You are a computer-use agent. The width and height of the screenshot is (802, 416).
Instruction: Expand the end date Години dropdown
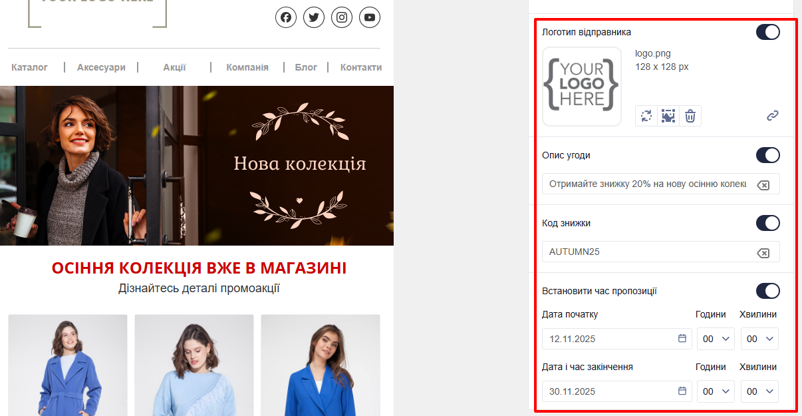point(716,391)
